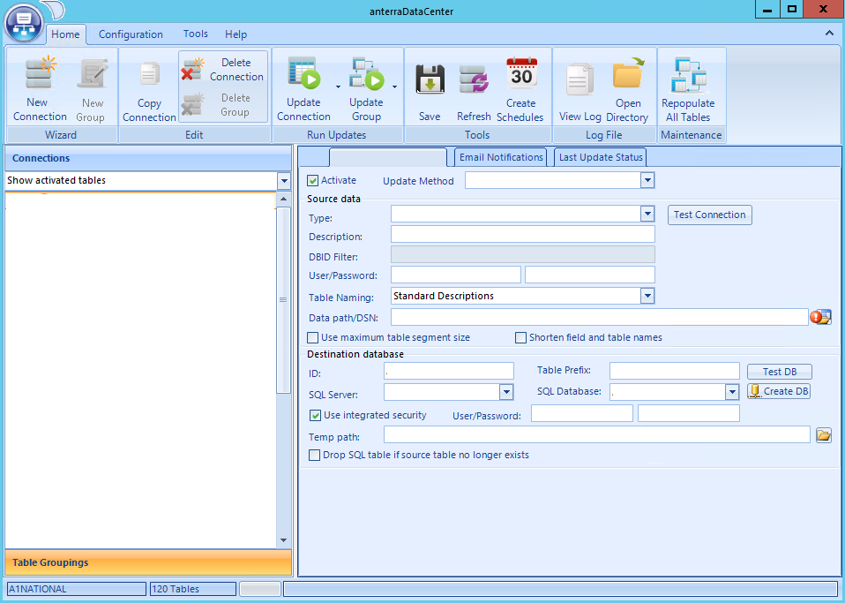Enable Use maximum table segment size
The height and width of the screenshot is (603, 845).
[x=313, y=337]
